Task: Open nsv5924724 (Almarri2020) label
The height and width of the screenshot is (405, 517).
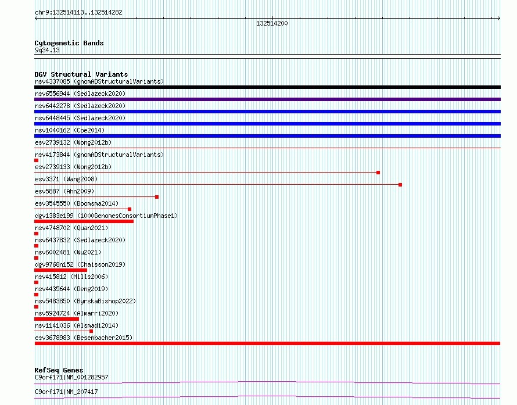Action: pos(77,313)
